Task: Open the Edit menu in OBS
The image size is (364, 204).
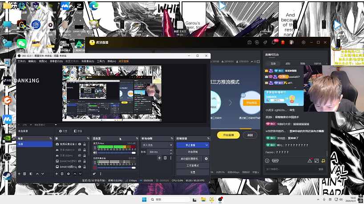Action: (x=32, y=61)
